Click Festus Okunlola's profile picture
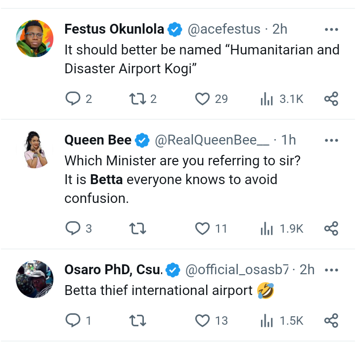 click(35, 39)
